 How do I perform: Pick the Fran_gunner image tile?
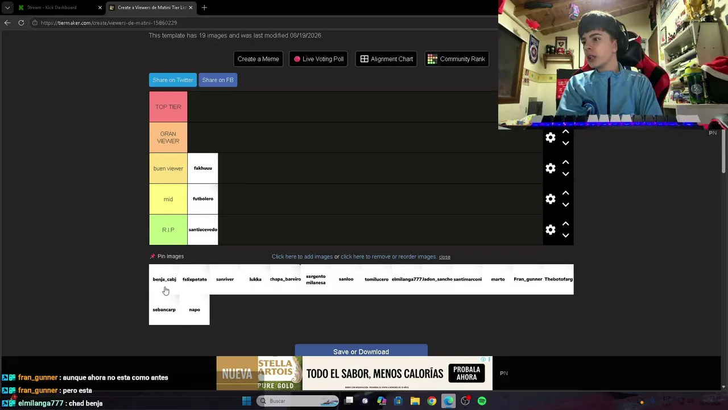tap(528, 280)
